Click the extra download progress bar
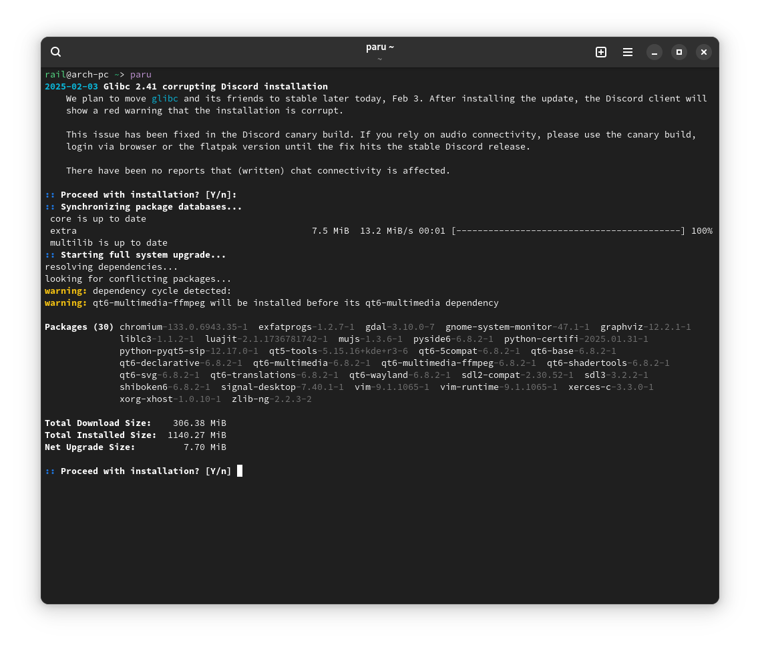Viewport: 760px width, 649px height. (568, 231)
